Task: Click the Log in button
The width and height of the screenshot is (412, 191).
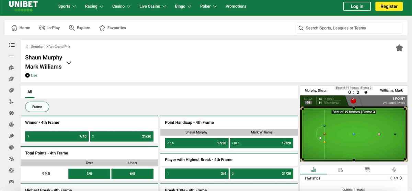Action: click(357, 6)
